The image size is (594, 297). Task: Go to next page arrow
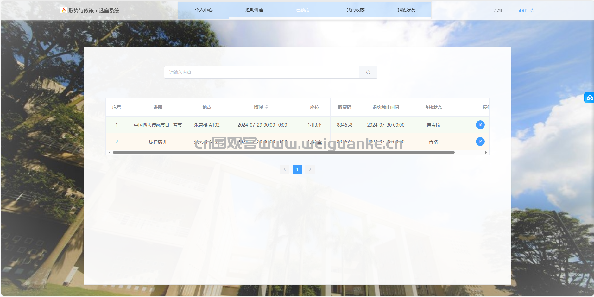[x=310, y=169]
